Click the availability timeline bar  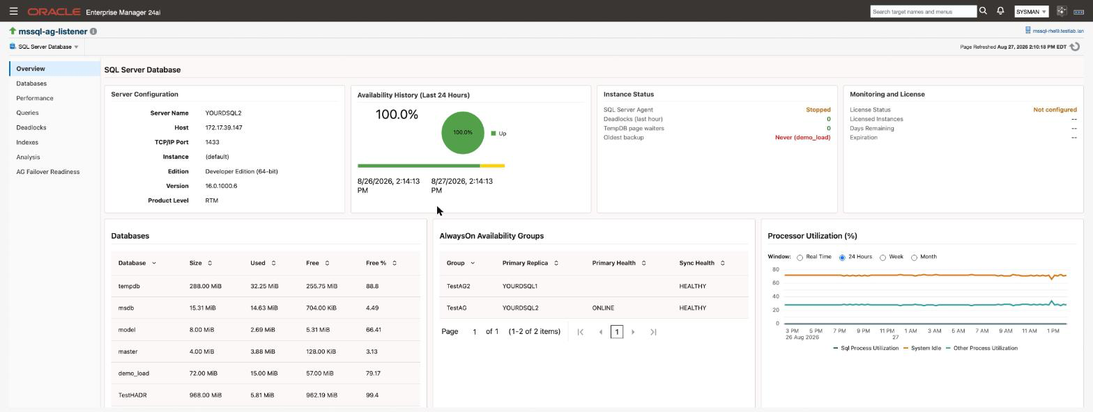click(x=431, y=166)
